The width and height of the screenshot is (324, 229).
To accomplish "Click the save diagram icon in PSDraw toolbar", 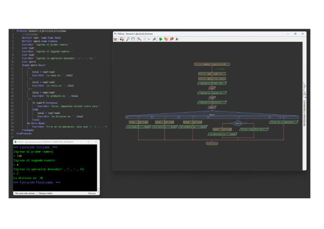I will pos(121,39).
